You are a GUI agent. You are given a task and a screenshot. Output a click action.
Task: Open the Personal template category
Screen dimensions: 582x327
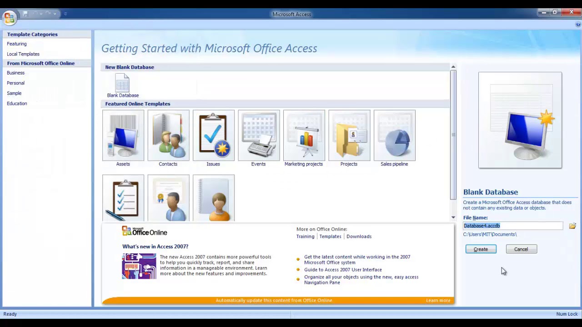(x=16, y=83)
